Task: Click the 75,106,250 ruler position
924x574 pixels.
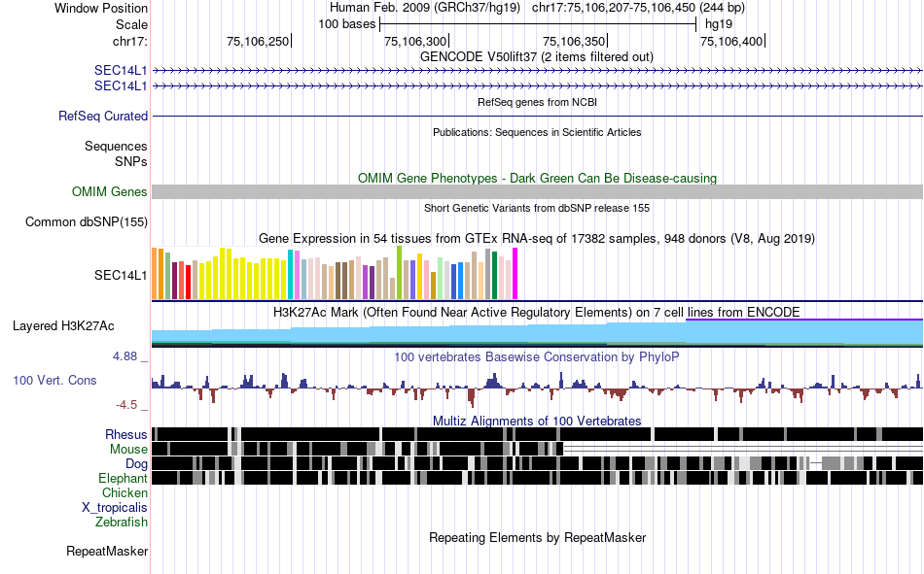Action: (x=258, y=41)
